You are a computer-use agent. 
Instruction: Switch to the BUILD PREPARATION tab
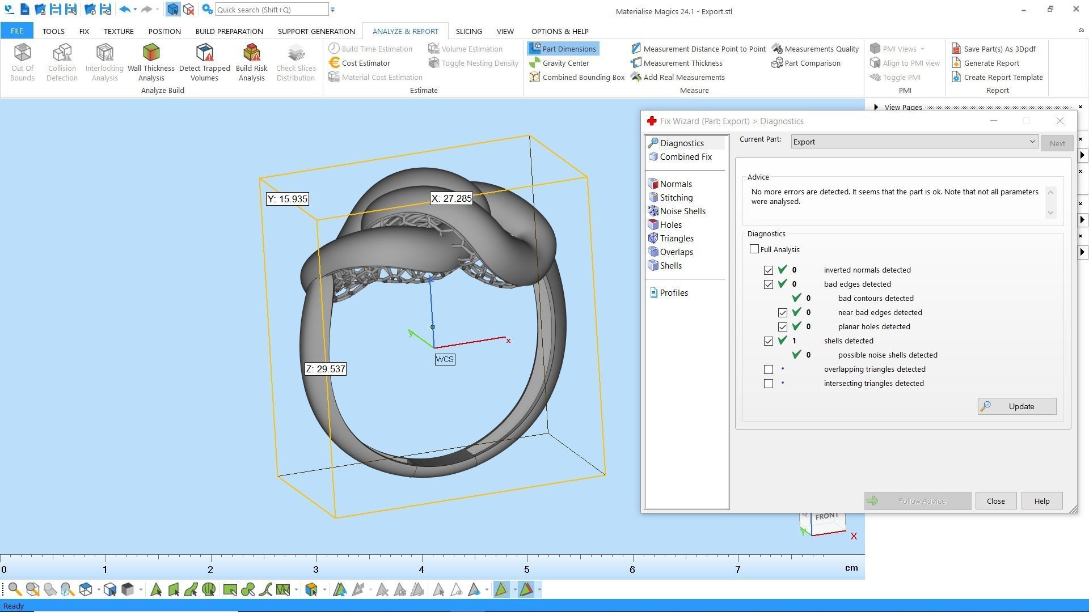coord(229,31)
